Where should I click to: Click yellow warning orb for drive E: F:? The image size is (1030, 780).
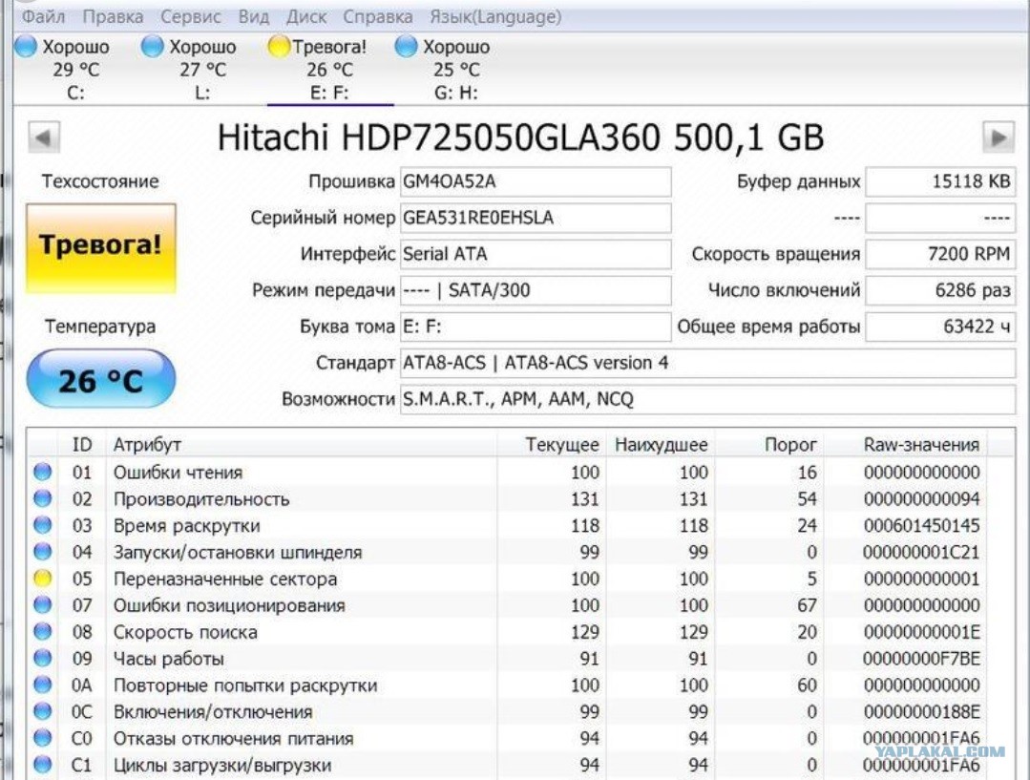coord(279,47)
